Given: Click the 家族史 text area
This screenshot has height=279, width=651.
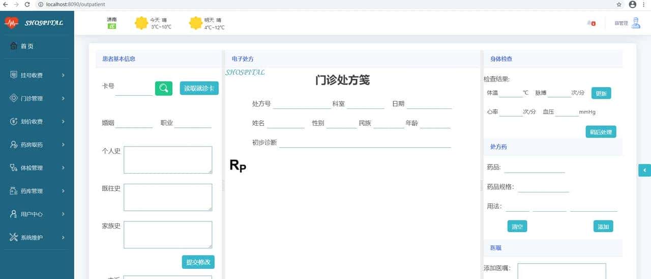Looking at the screenshot, I should pyautogui.click(x=168, y=235).
